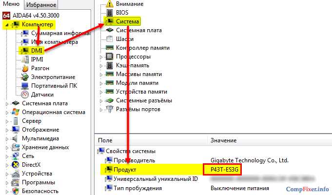The image size is (332, 195).
Task: Click the Имя компьютера icon
Action: pyautogui.click(x=25, y=42)
